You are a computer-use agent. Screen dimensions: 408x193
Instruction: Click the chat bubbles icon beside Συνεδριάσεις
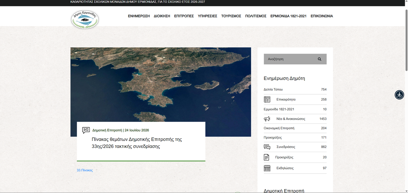click(x=267, y=147)
